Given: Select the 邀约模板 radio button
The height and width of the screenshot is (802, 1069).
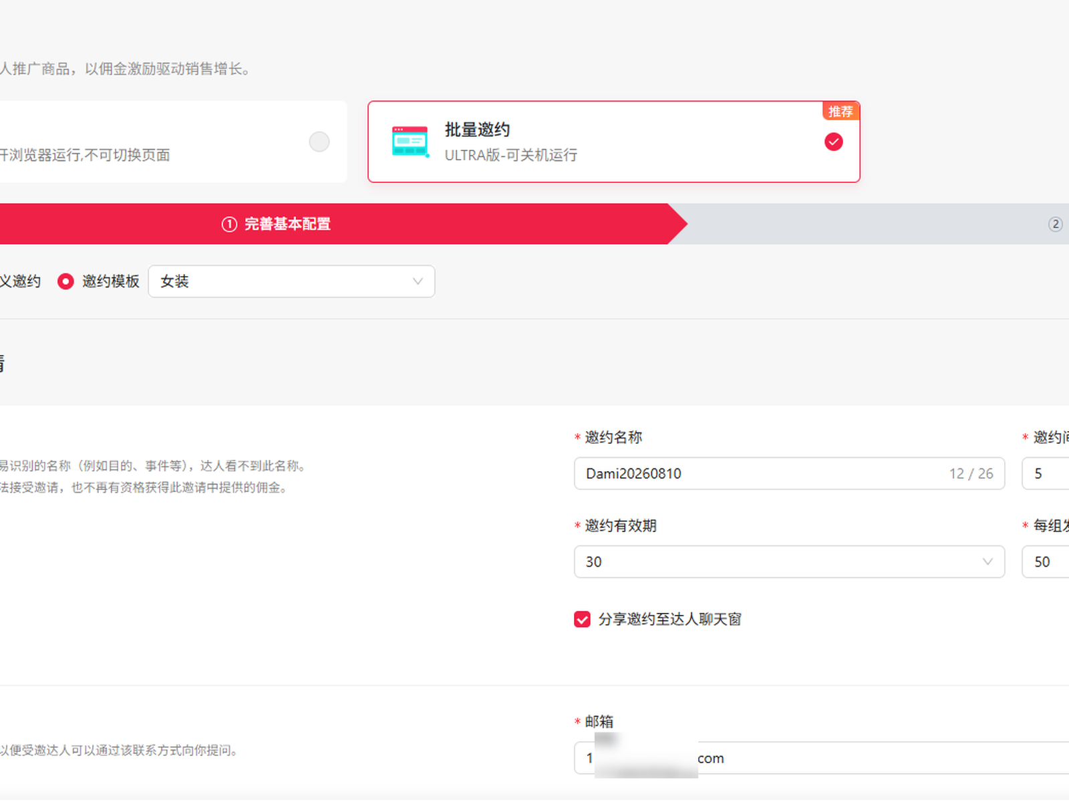Looking at the screenshot, I should click(65, 281).
